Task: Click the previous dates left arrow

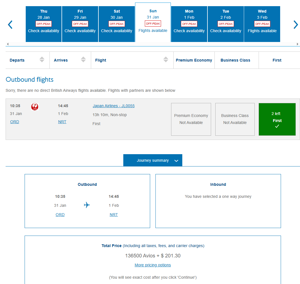Action: click(x=10, y=25)
